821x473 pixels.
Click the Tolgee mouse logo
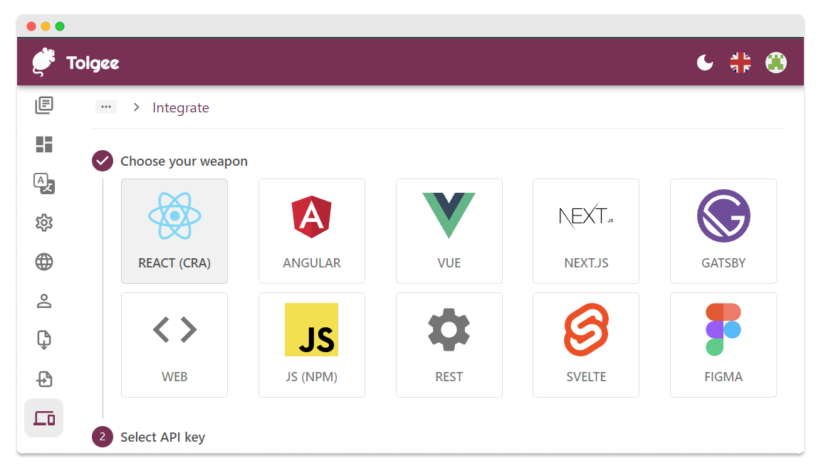pos(44,63)
